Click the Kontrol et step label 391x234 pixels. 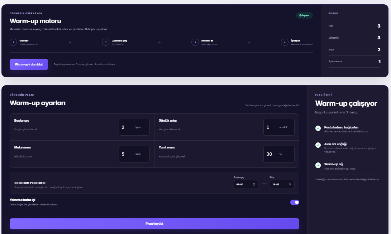[x=207, y=40]
